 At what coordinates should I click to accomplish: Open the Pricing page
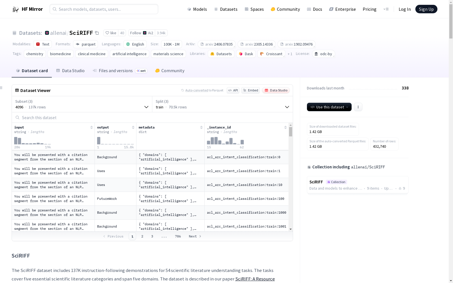point(369,9)
